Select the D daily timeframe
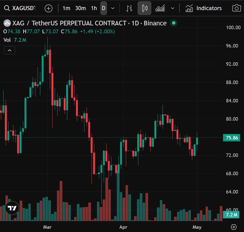244x232 pixels. 103,8
